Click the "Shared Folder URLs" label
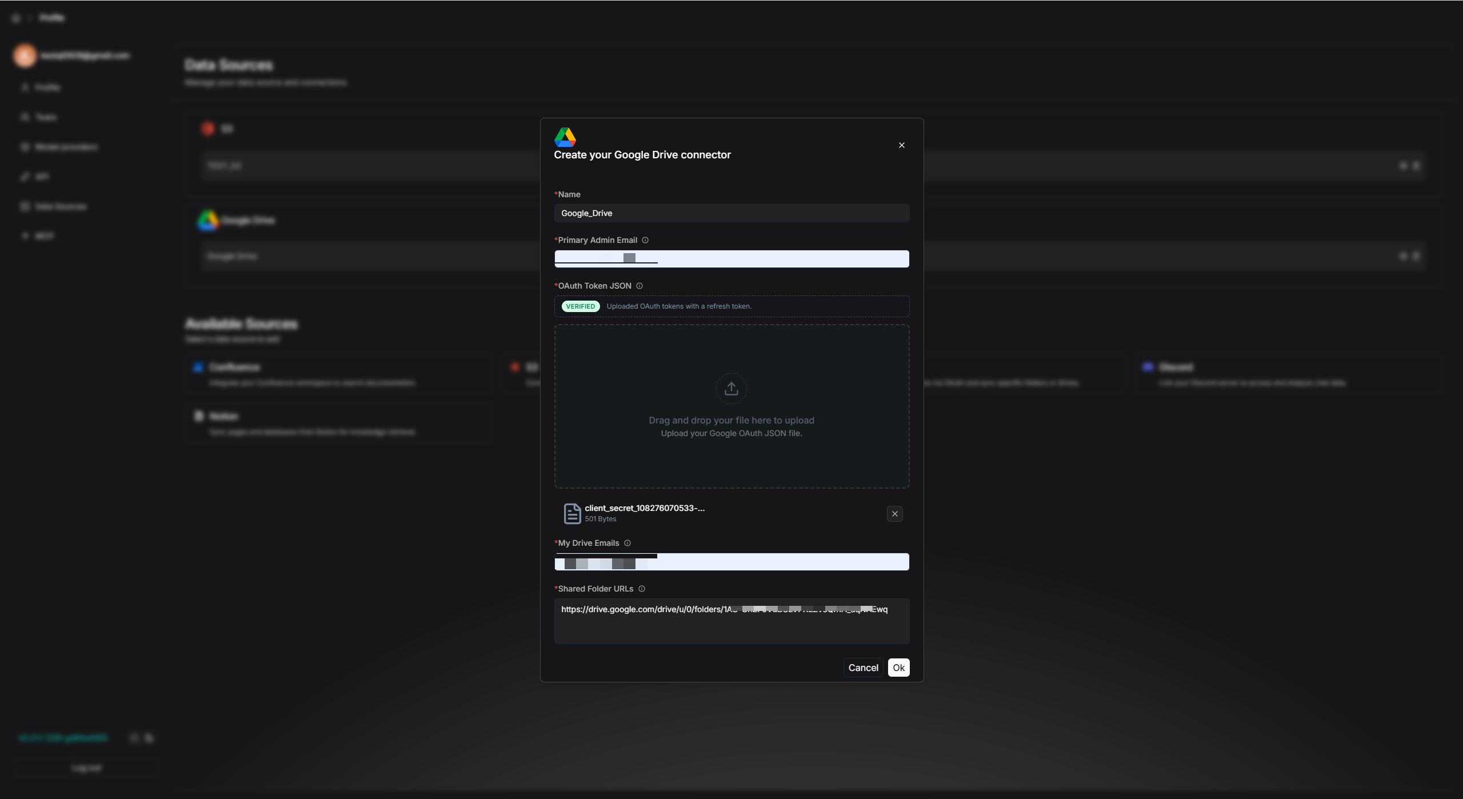The image size is (1463, 799). (x=595, y=589)
